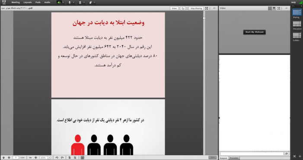Open the Pods menu

coord(38,2)
